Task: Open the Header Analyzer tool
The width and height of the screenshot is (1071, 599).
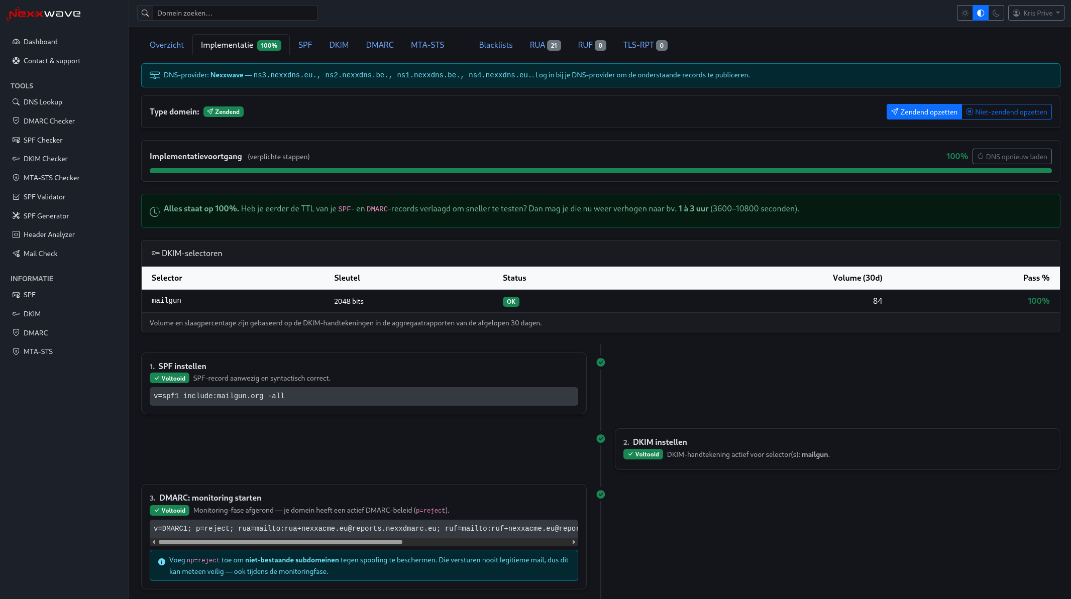Action: 49,234
